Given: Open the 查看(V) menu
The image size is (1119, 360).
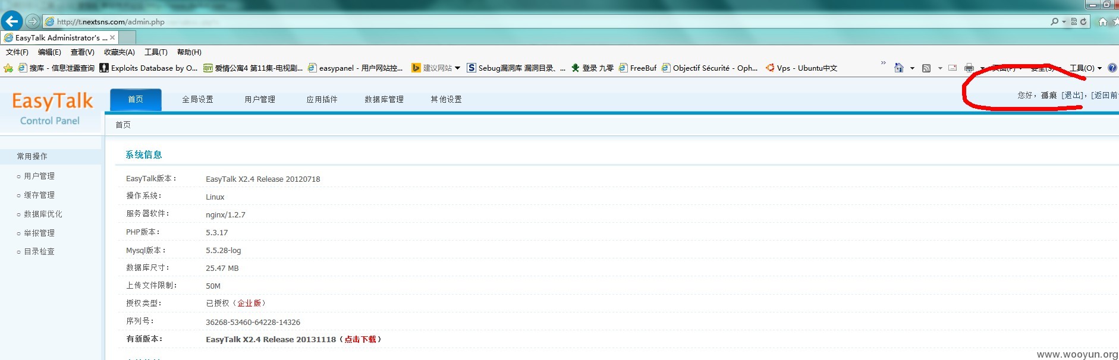Looking at the screenshot, I should 82,52.
